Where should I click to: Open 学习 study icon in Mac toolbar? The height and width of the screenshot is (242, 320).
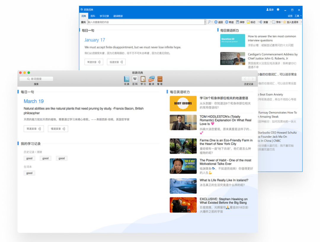coord(143,79)
